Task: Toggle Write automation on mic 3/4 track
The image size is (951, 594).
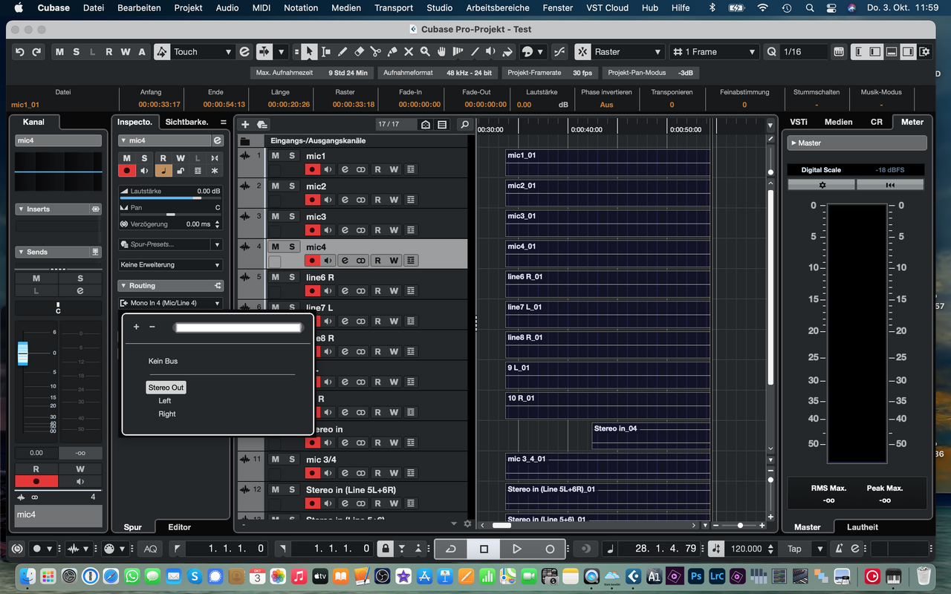Action: point(394,473)
